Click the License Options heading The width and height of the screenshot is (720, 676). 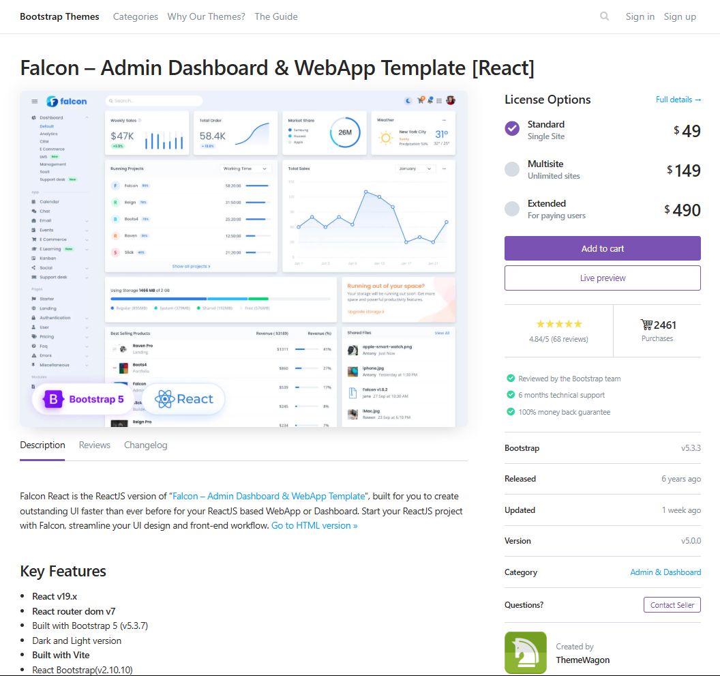pyautogui.click(x=547, y=100)
